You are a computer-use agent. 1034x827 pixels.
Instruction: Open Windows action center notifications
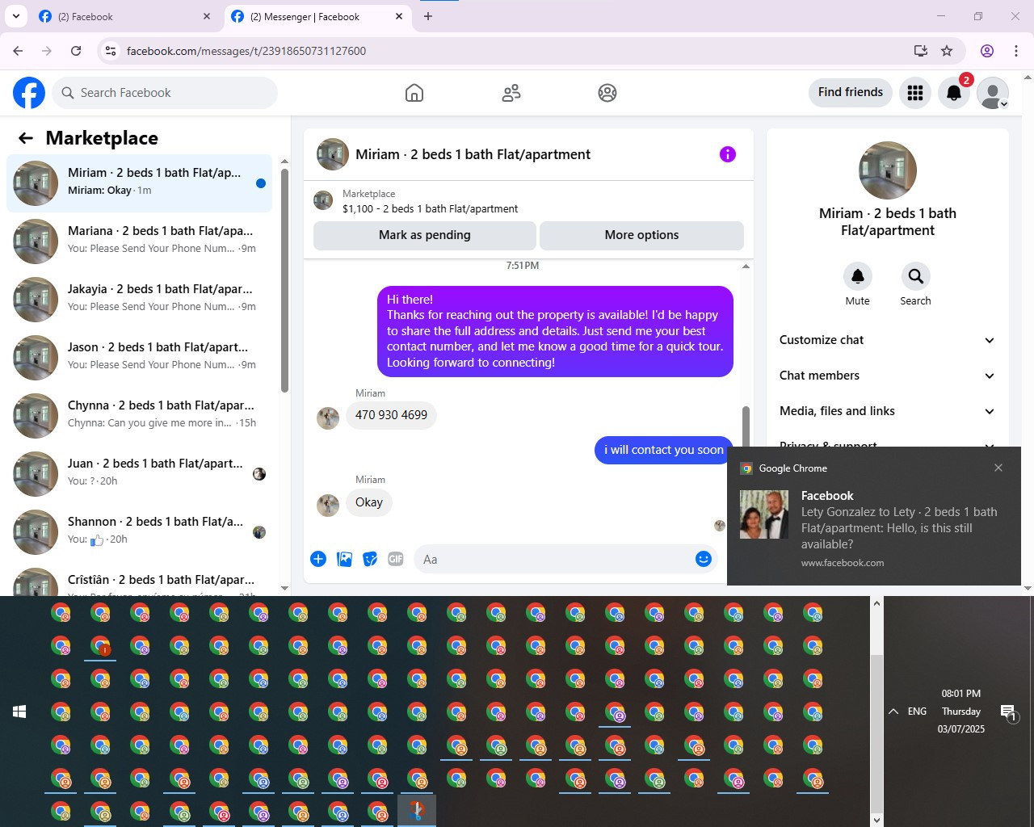[x=1009, y=712]
